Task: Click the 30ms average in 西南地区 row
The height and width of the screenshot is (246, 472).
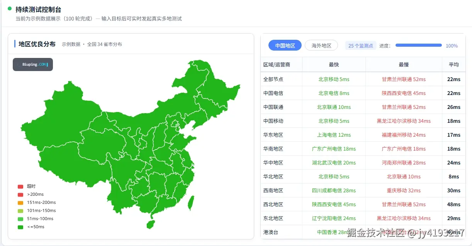Action: pos(454,190)
